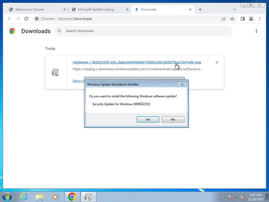This screenshot has width=269, height=202.
Task: Close the Welcome to Chrome tab
Action: 65,10
